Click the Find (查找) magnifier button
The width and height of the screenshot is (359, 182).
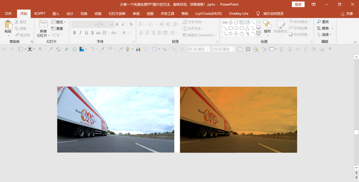[x=323, y=22]
